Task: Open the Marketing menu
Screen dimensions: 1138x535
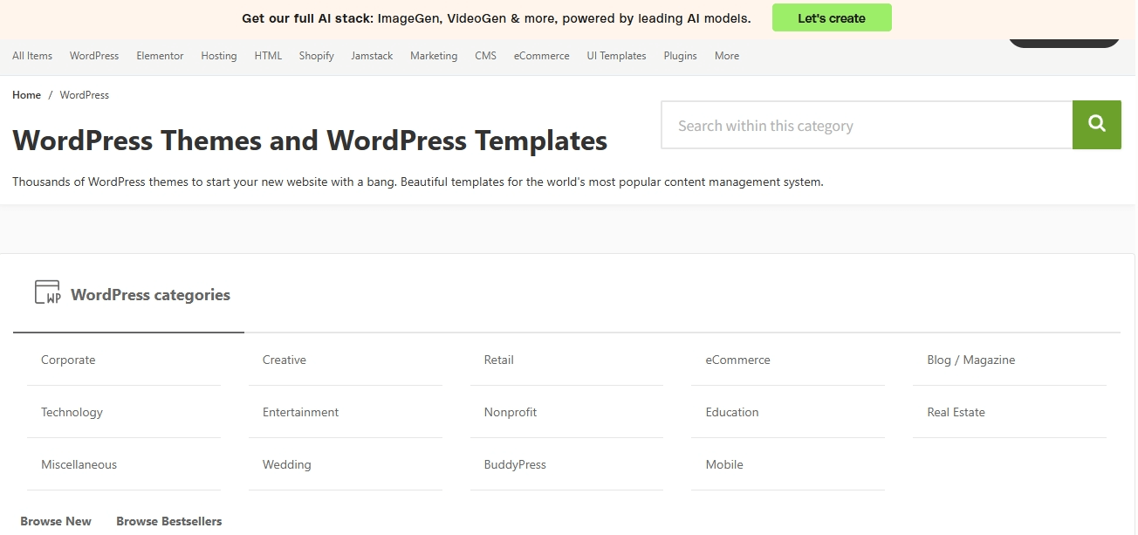Action: pos(434,56)
